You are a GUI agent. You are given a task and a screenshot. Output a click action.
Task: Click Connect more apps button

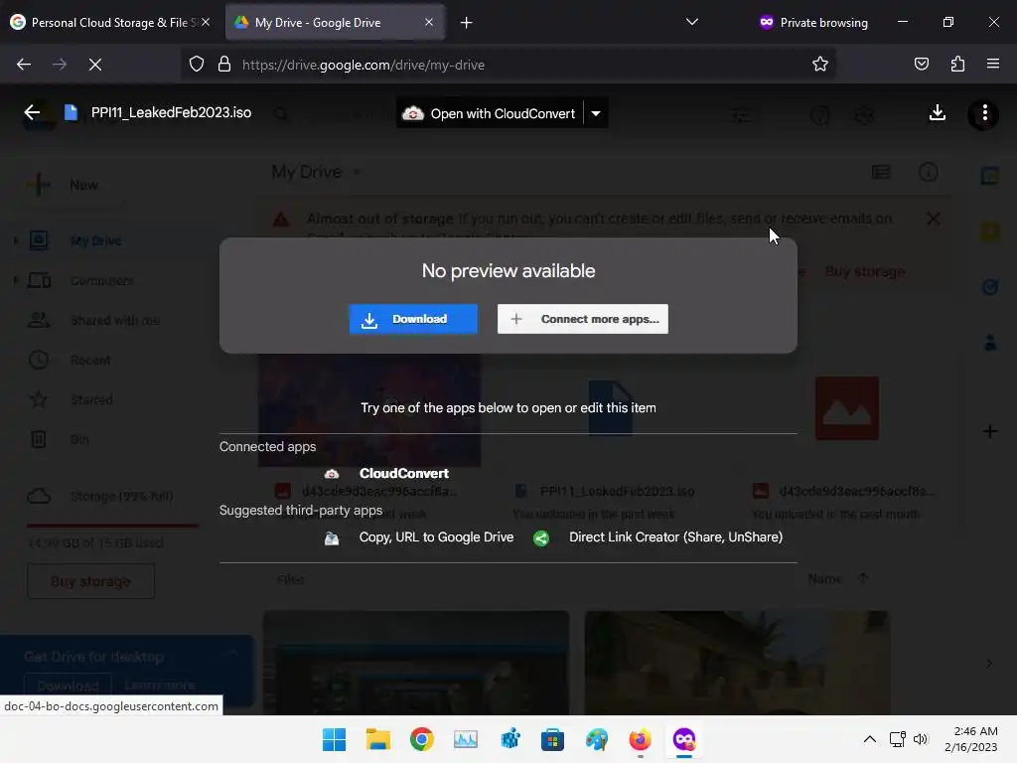coord(582,319)
